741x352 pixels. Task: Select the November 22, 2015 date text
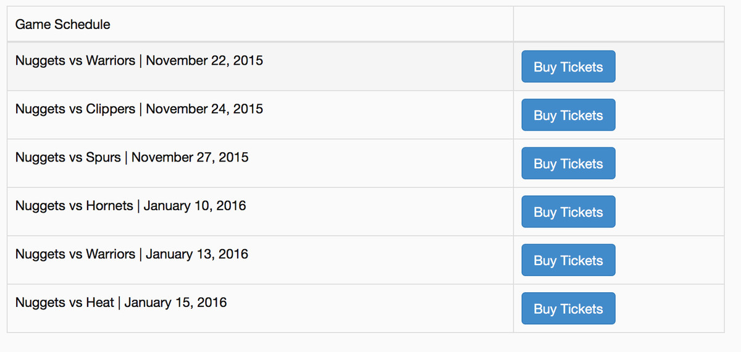click(x=204, y=60)
